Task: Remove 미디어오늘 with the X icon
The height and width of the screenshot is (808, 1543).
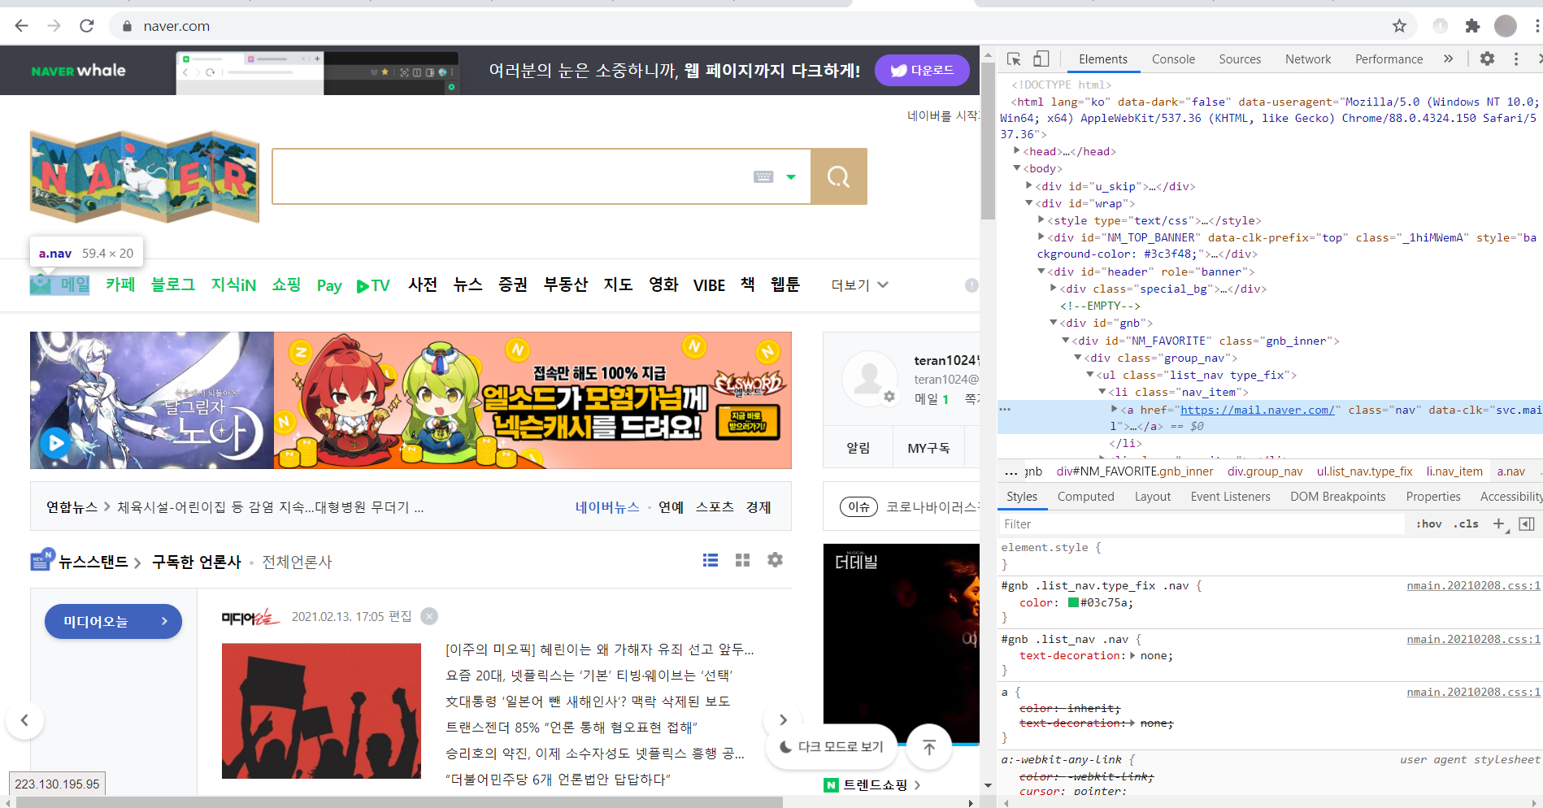Action: [430, 616]
